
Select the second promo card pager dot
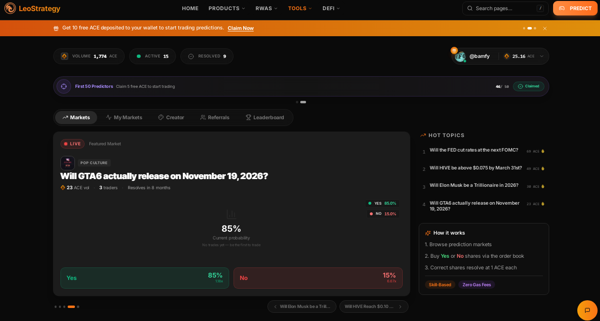point(303,102)
